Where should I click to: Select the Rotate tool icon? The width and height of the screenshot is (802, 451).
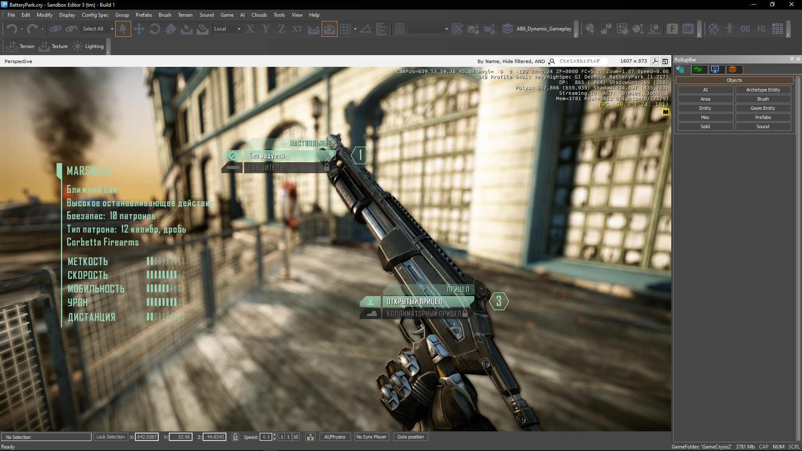click(155, 29)
